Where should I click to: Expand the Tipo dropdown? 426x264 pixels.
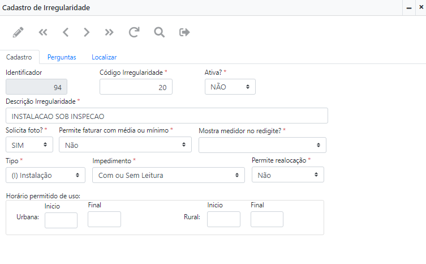(45, 175)
